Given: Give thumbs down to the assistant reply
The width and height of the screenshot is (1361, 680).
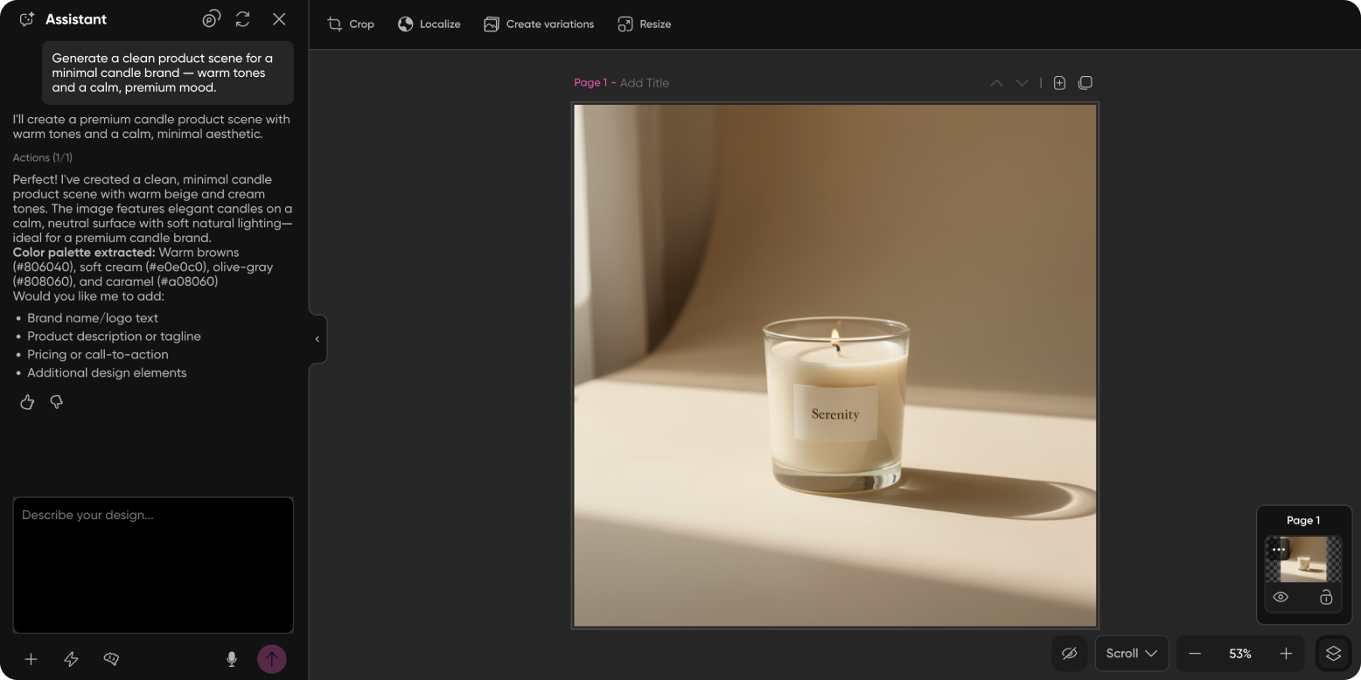Looking at the screenshot, I should (x=57, y=402).
